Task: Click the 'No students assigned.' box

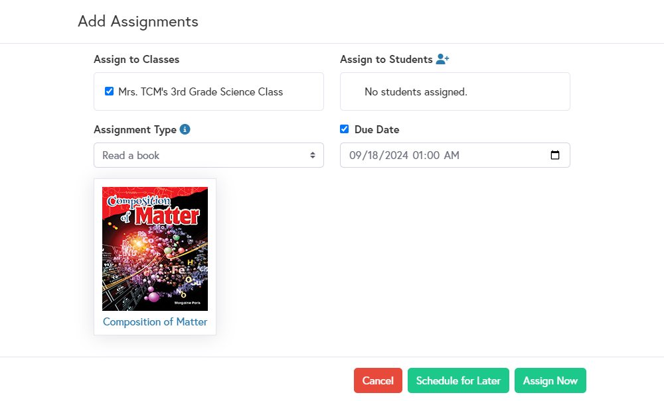Action: (x=455, y=91)
